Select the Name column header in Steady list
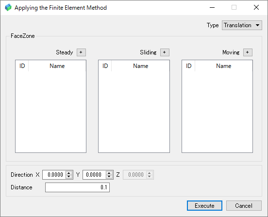268x217 pixels. pyautogui.click(x=57, y=66)
